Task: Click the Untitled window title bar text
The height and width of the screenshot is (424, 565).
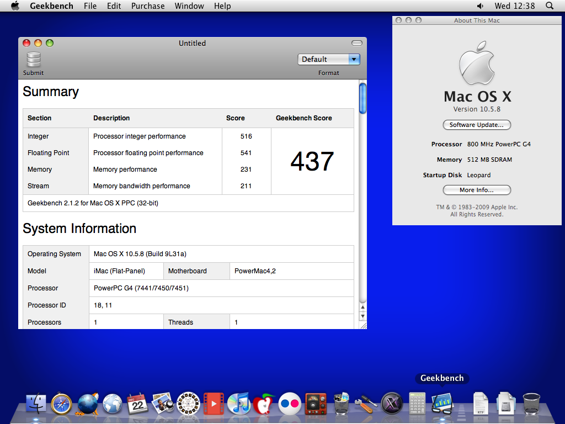Action: pyautogui.click(x=192, y=43)
